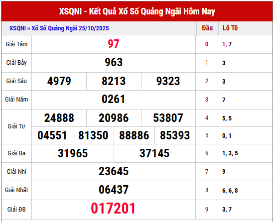
Task: Click Lô Tô value 5, 5
Action: [227, 118]
